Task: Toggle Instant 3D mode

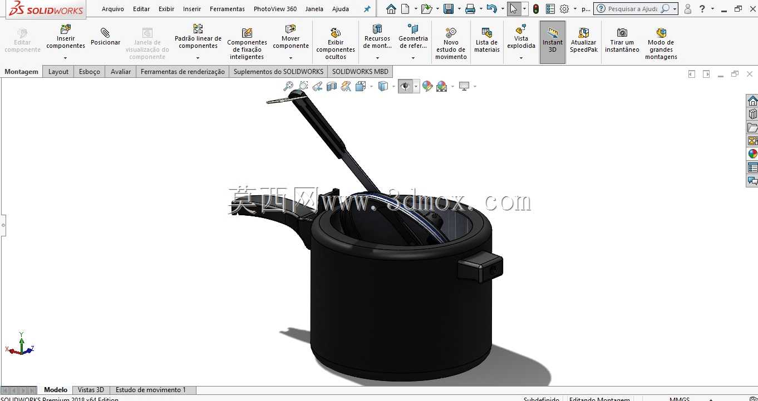Action: (553, 42)
